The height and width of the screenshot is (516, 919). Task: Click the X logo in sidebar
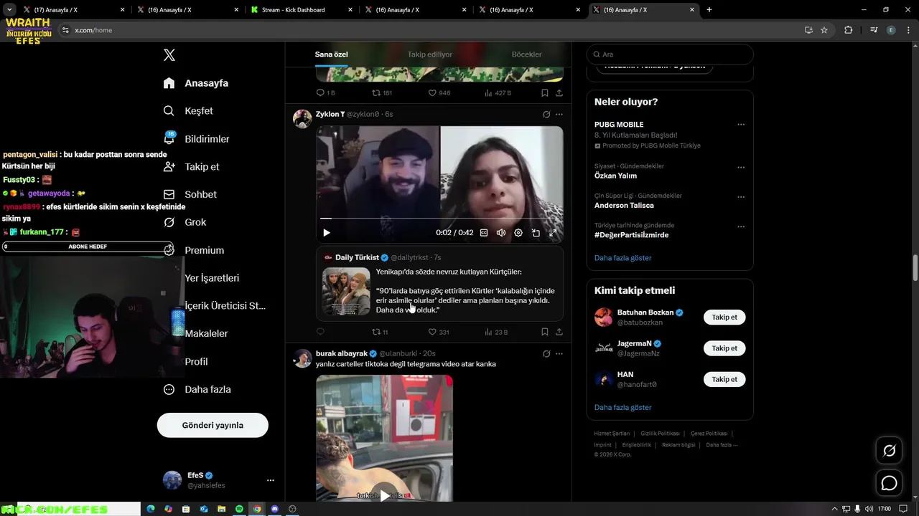169,55
